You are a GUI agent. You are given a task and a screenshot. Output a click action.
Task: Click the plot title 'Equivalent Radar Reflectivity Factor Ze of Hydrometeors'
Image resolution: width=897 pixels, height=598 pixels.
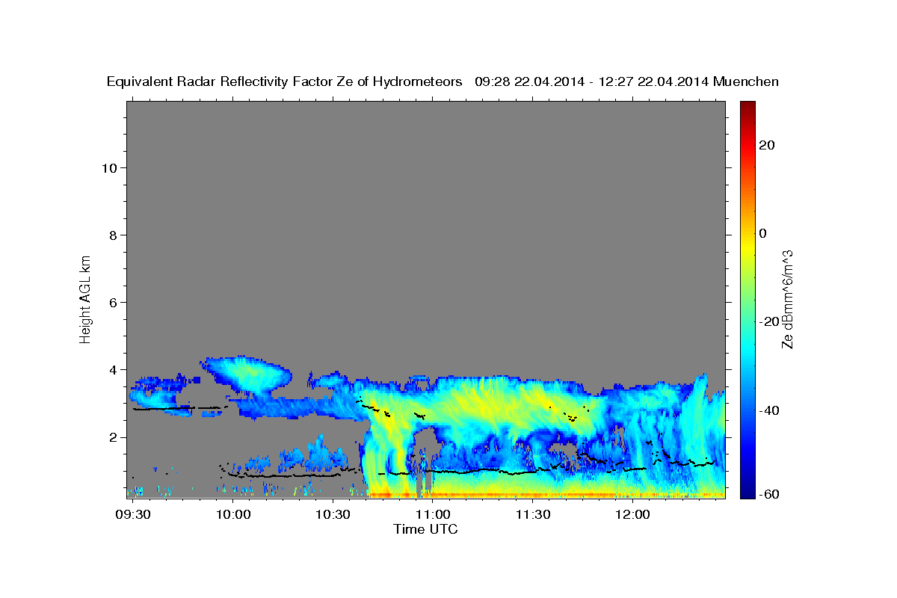point(284,82)
